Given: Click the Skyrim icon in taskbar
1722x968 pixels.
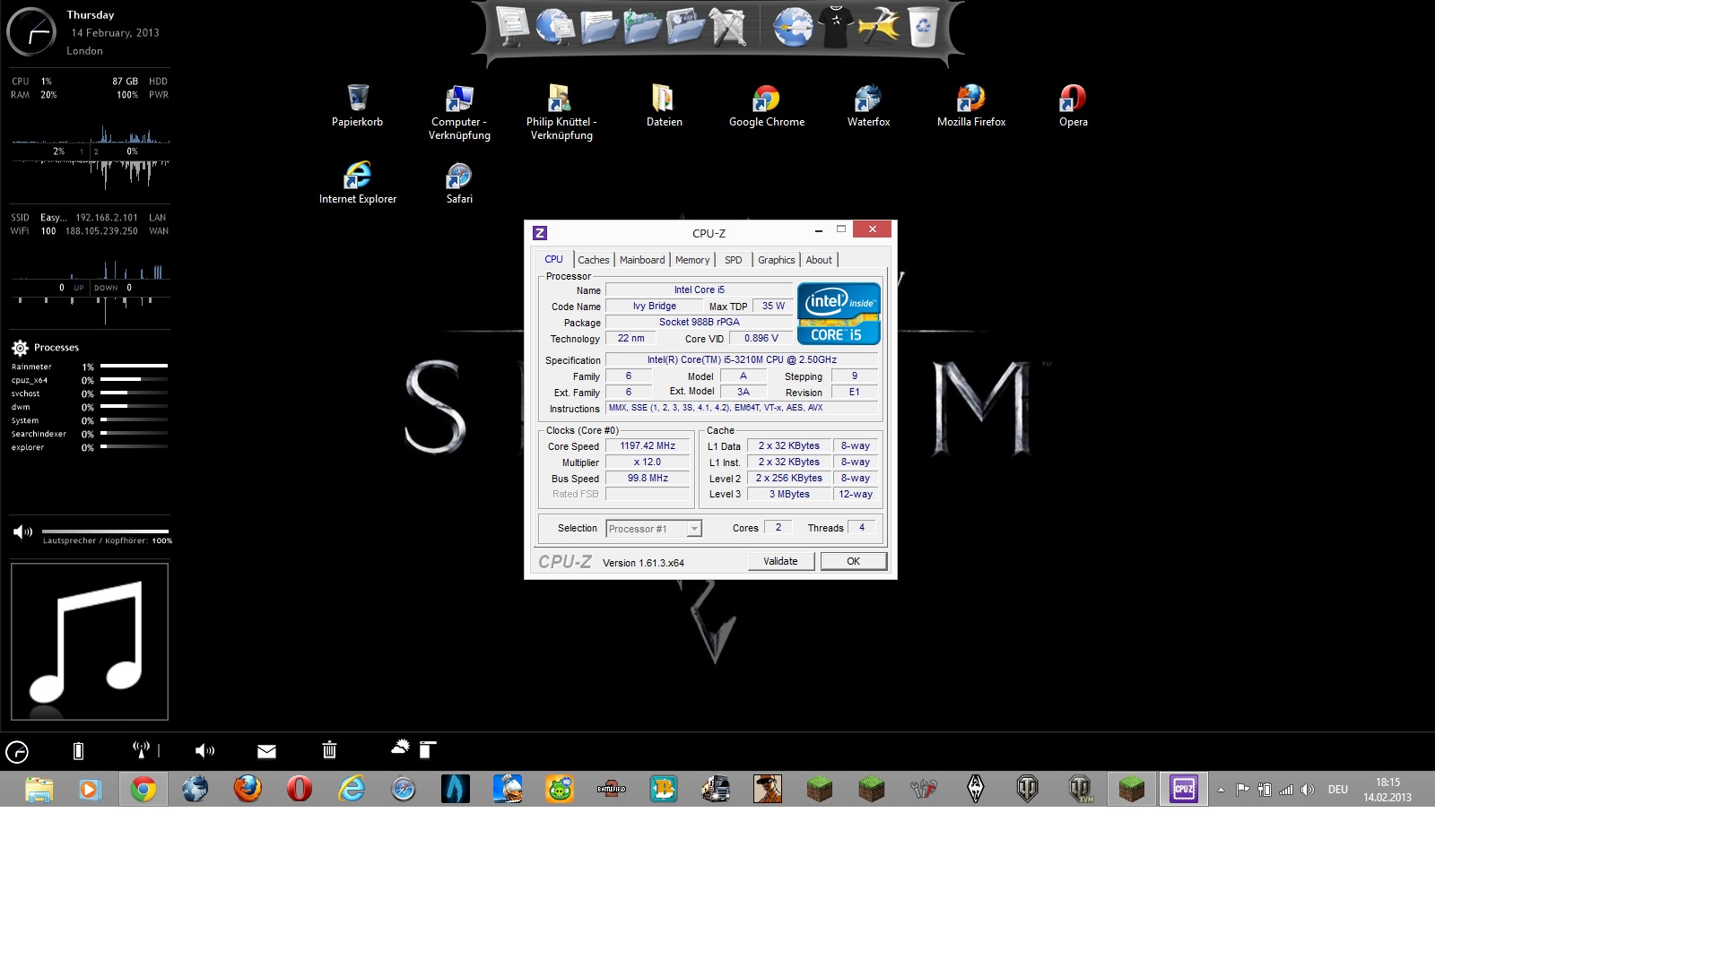Looking at the screenshot, I should click(x=976, y=789).
